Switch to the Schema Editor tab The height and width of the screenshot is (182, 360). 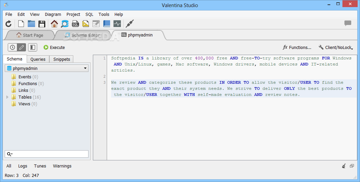83,35
